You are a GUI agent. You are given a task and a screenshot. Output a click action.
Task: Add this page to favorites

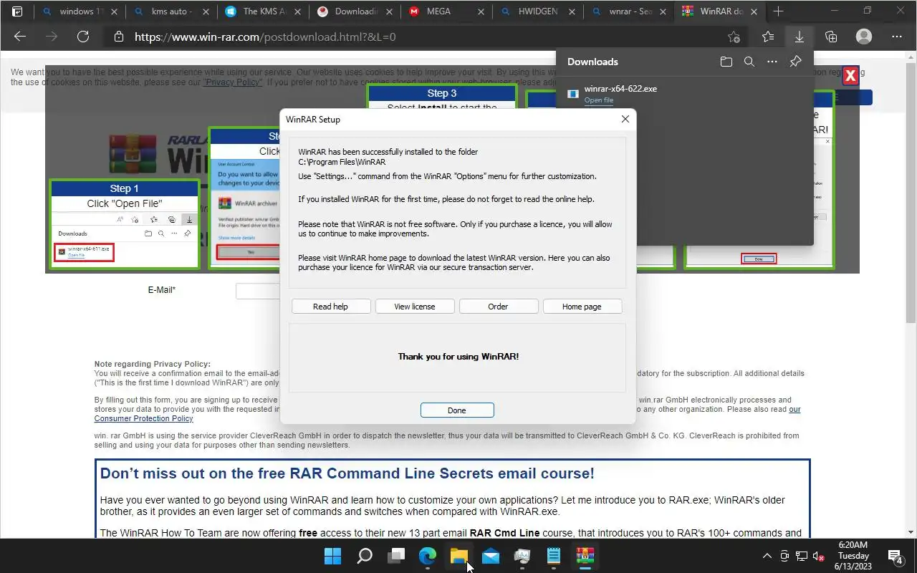click(x=734, y=37)
